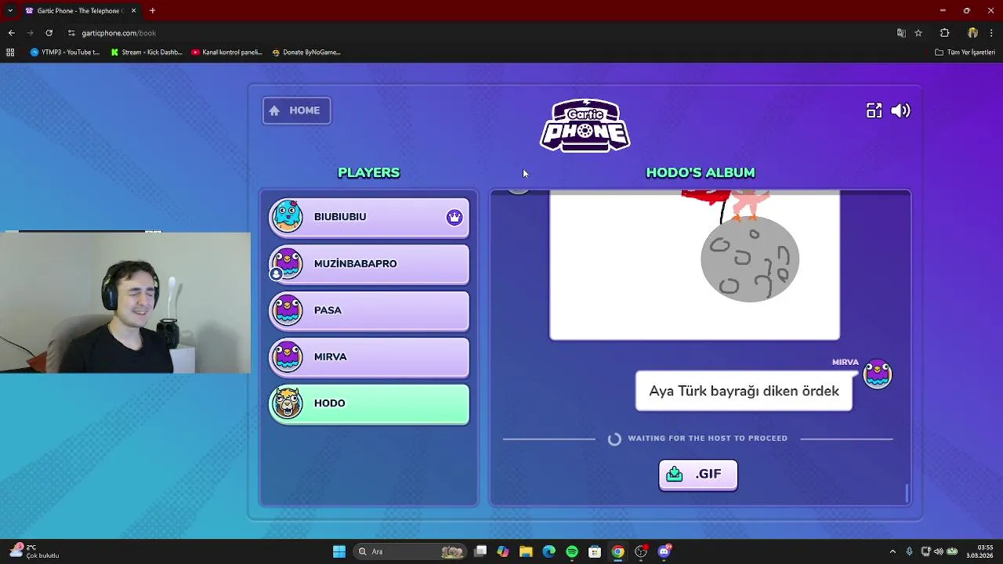The image size is (1003, 564).
Task: Open Kanal kontrol paneli bookmark
Action: pos(227,52)
